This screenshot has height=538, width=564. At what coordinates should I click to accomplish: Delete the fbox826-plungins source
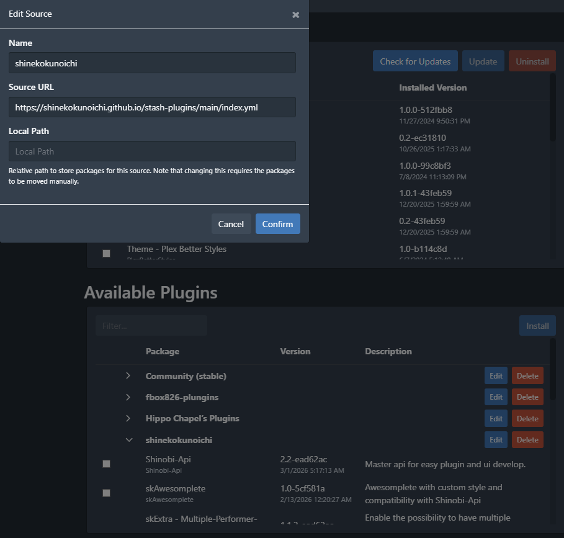click(527, 397)
